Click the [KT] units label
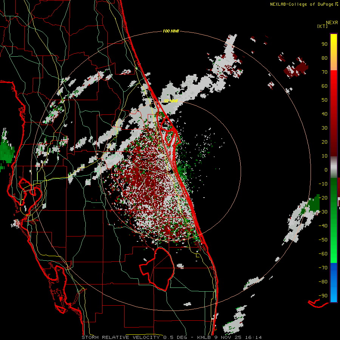Viewport: 340px width, 340px height. coord(323,26)
